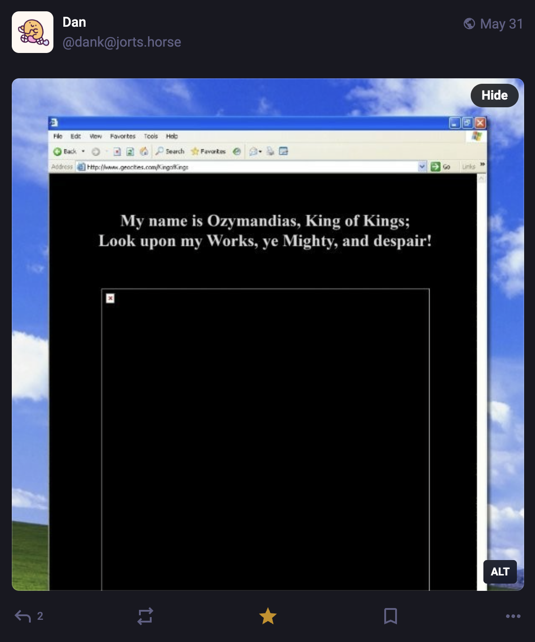This screenshot has width=535, height=642.
Task: Click the display name Dan
Action: click(74, 22)
